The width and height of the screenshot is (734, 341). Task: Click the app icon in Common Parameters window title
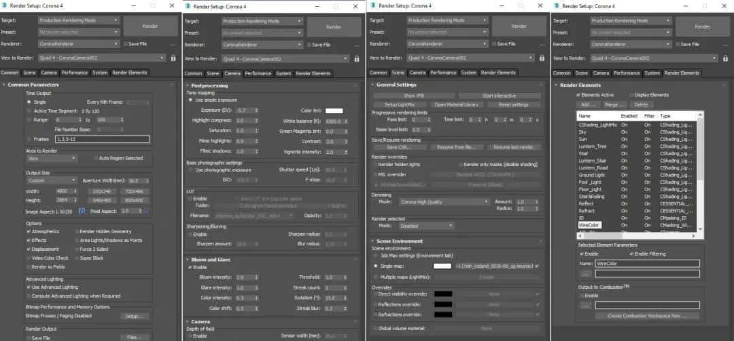[4, 6]
